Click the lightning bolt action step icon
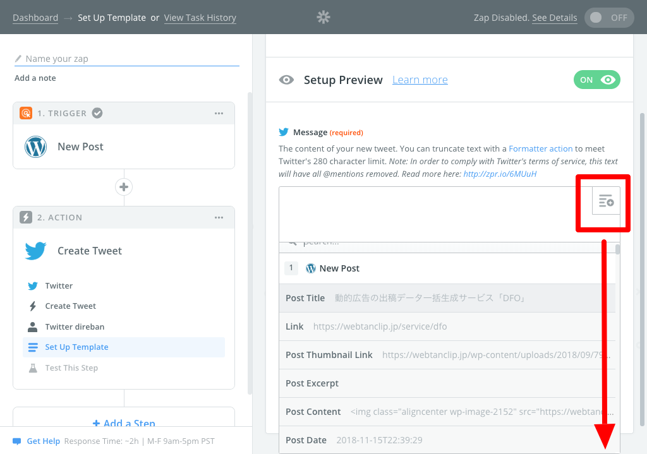The height and width of the screenshot is (454, 647). (x=25, y=217)
